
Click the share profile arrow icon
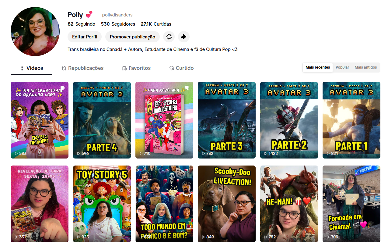point(184,37)
